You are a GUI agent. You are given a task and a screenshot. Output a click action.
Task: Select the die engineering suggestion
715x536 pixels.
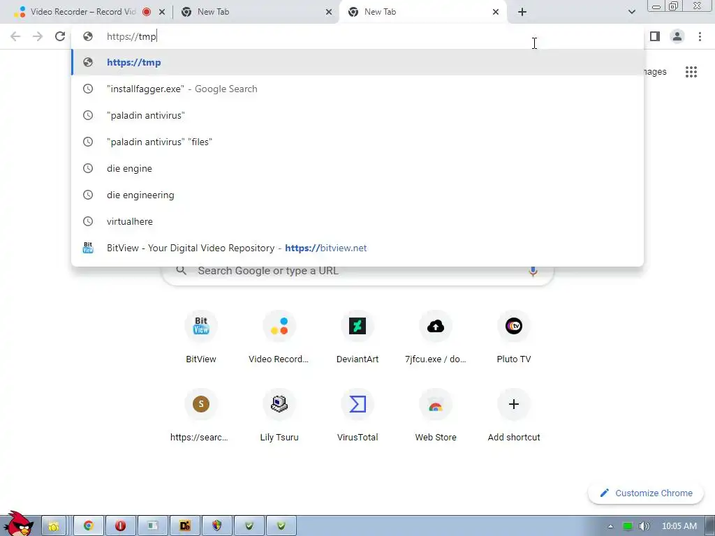click(x=357, y=195)
